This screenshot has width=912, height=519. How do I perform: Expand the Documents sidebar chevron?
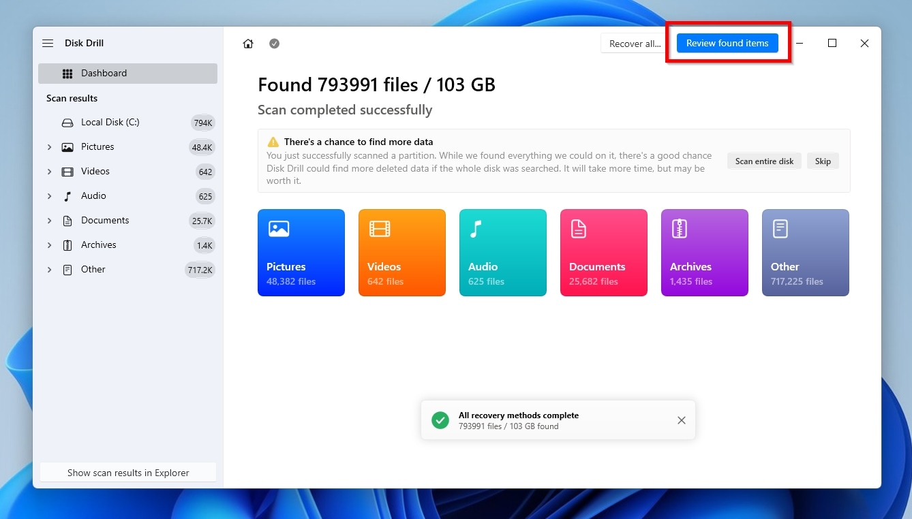(49, 221)
